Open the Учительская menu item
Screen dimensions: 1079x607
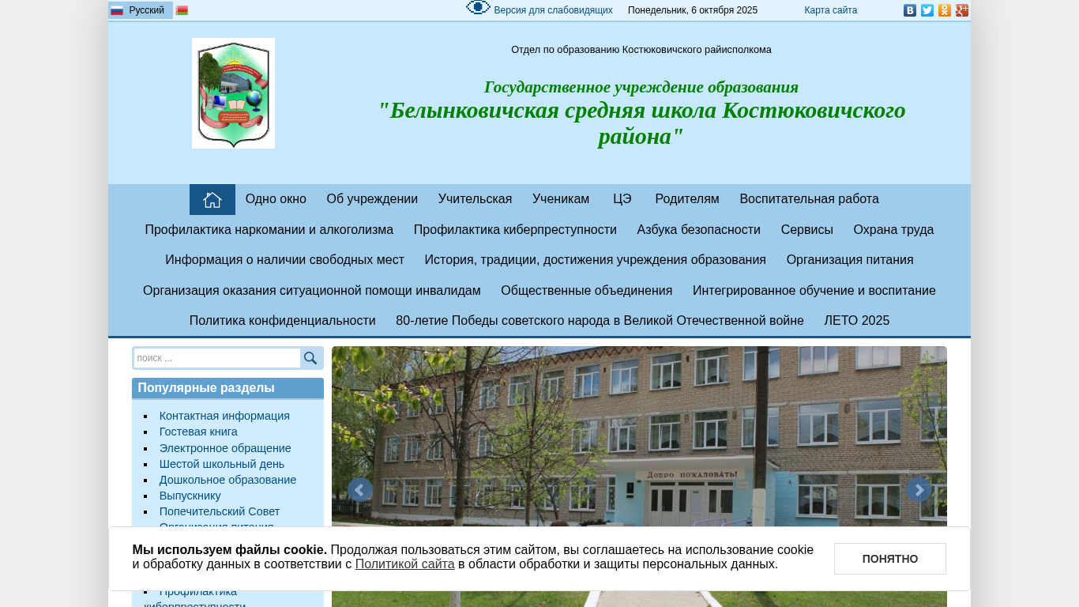coord(476,199)
